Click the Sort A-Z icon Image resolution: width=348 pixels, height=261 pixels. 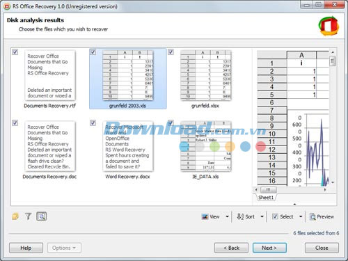click(x=240, y=216)
